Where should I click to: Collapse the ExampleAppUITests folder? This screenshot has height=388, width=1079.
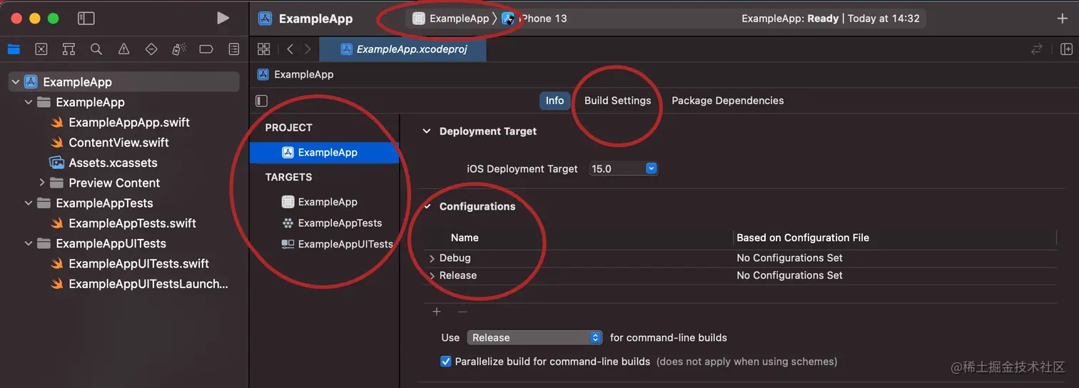[28, 243]
